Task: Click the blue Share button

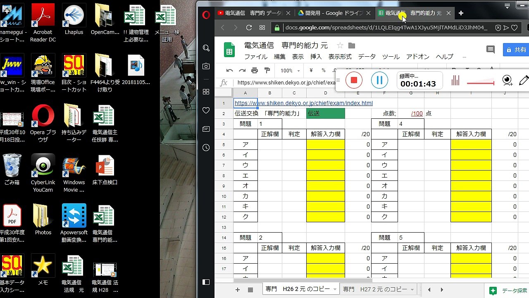Action: click(516, 50)
